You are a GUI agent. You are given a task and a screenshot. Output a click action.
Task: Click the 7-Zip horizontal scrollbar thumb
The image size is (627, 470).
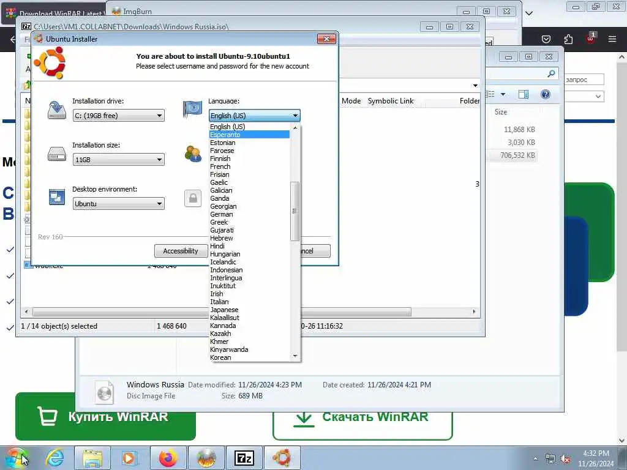[x=222, y=311]
